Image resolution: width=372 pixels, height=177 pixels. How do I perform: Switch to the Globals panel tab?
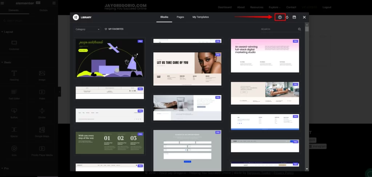(x=44, y=10)
